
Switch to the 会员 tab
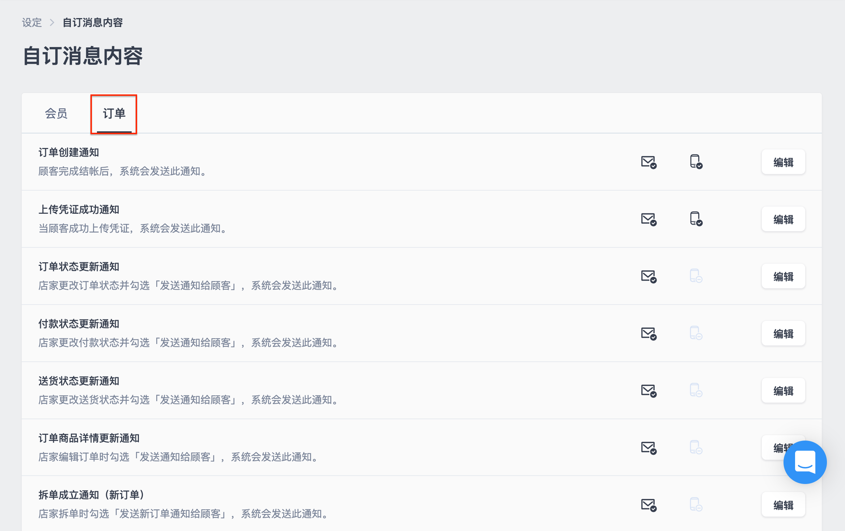[56, 114]
